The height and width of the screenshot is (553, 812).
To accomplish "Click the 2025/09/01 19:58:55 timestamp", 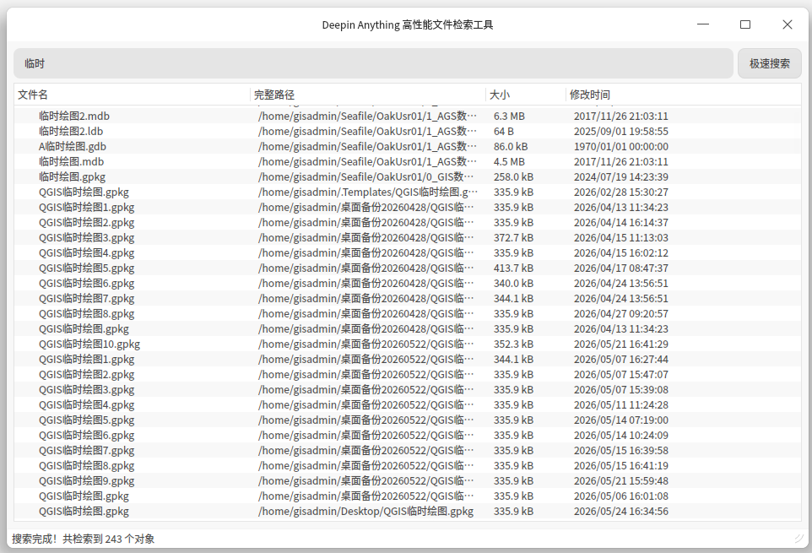I will (621, 132).
